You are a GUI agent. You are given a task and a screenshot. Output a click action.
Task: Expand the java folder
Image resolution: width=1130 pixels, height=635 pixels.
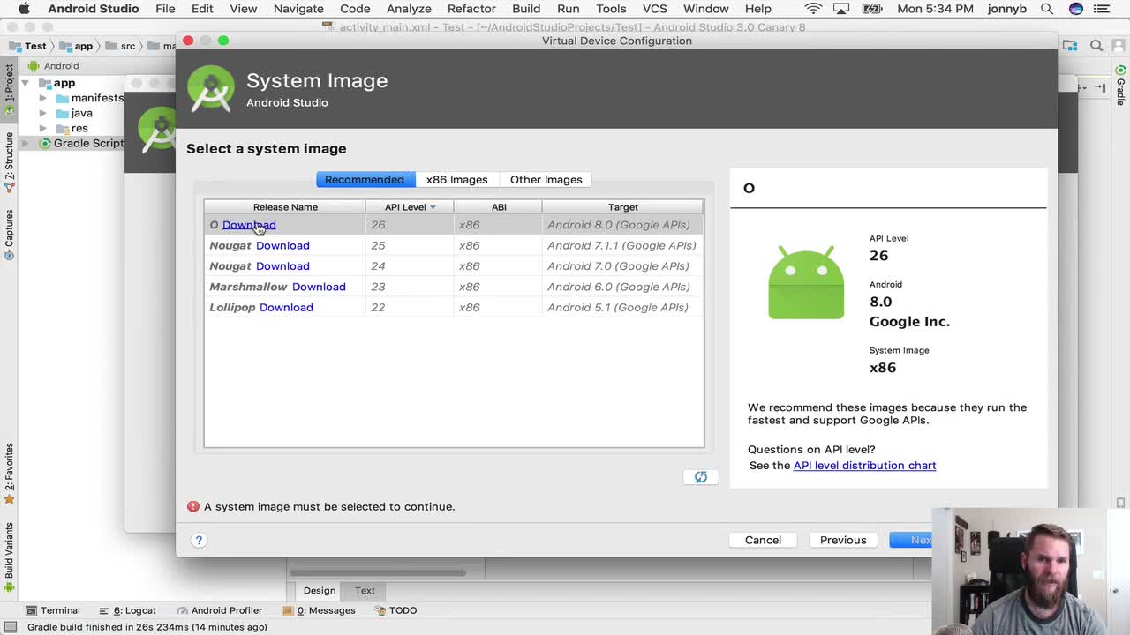click(x=42, y=113)
